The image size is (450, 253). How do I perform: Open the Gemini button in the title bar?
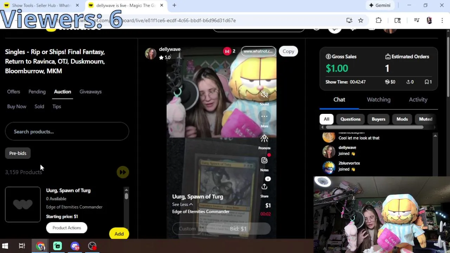[380, 5]
